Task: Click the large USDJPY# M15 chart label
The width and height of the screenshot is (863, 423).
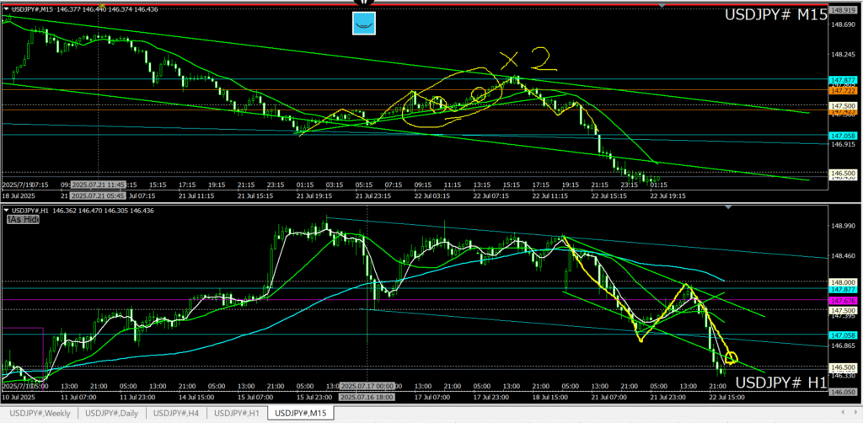Action: click(775, 15)
